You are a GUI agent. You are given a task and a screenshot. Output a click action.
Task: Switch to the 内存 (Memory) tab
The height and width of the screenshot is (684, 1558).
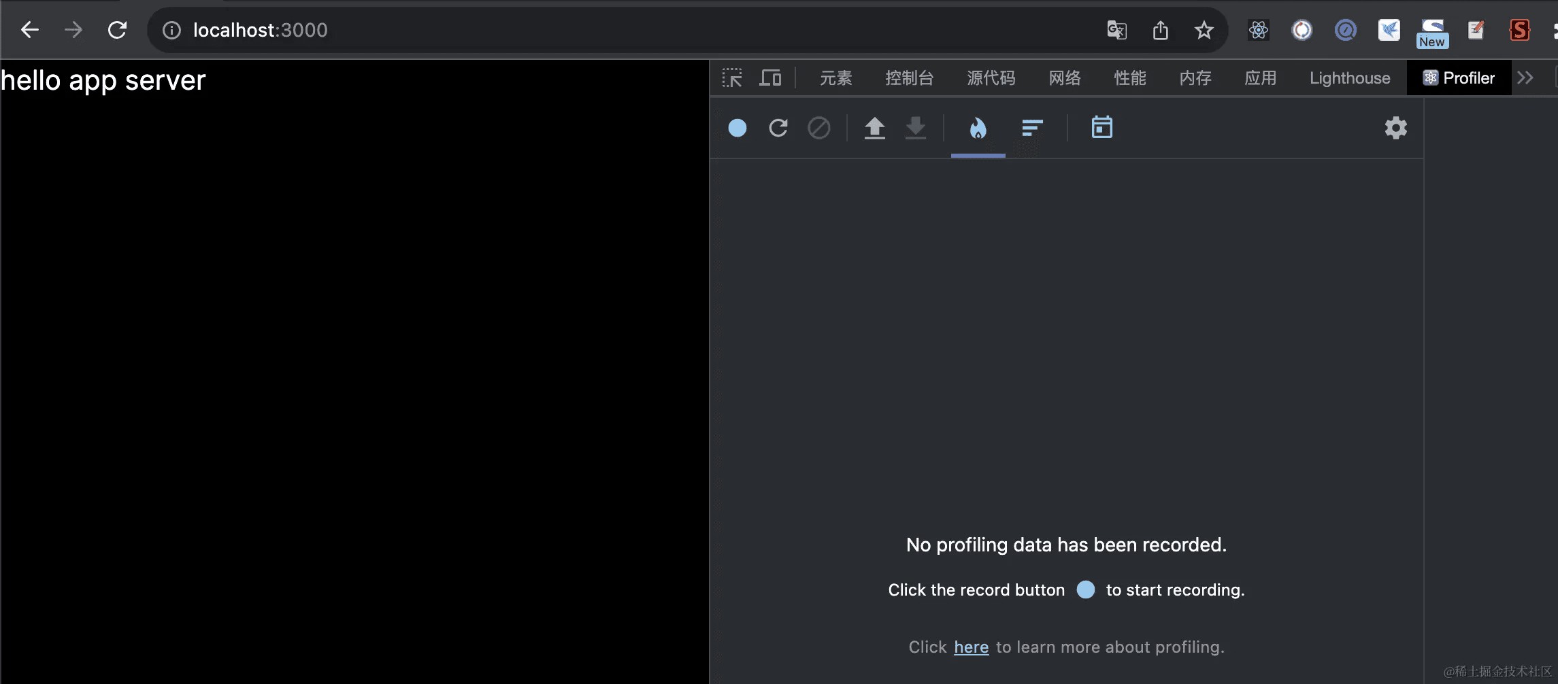tap(1195, 78)
